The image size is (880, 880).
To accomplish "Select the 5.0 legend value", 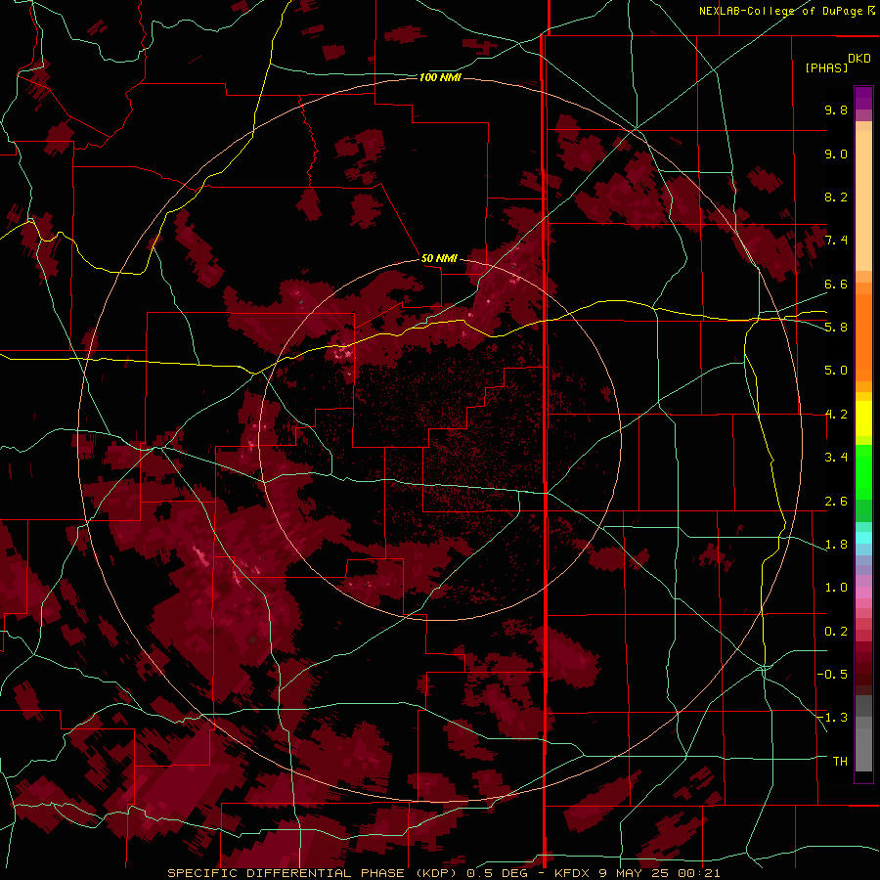I will [836, 371].
